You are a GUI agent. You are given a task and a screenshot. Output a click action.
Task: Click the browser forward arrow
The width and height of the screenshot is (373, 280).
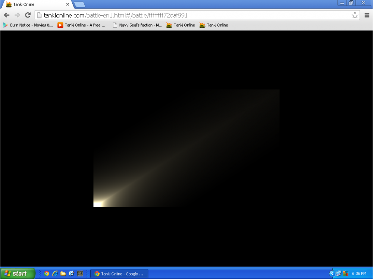(17, 15)
